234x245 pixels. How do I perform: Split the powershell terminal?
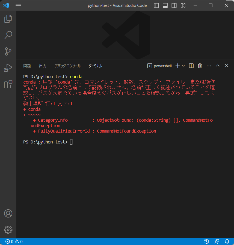[x=191, y=66]
